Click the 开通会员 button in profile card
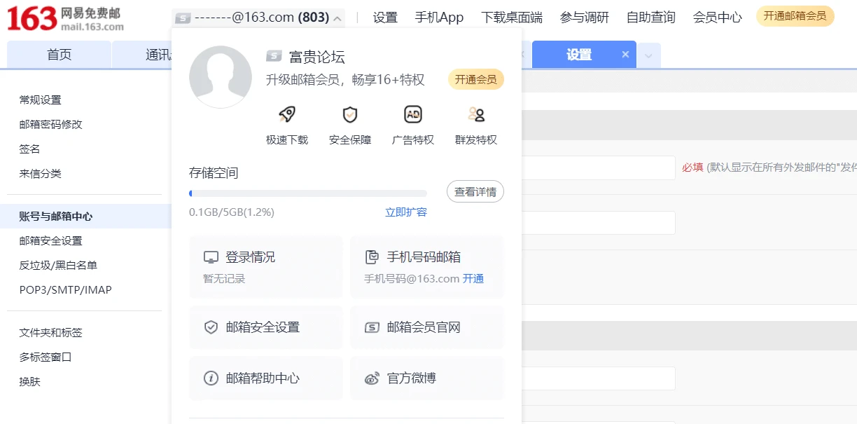857x424 pixels. coord(476,80)
